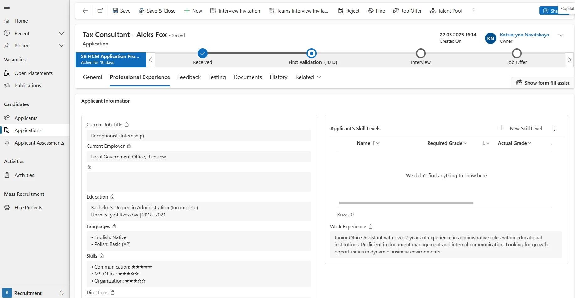Open Katsiaryna Navitskaya owner link
Viewport: 575px width, 298px height.
[524, 35]
